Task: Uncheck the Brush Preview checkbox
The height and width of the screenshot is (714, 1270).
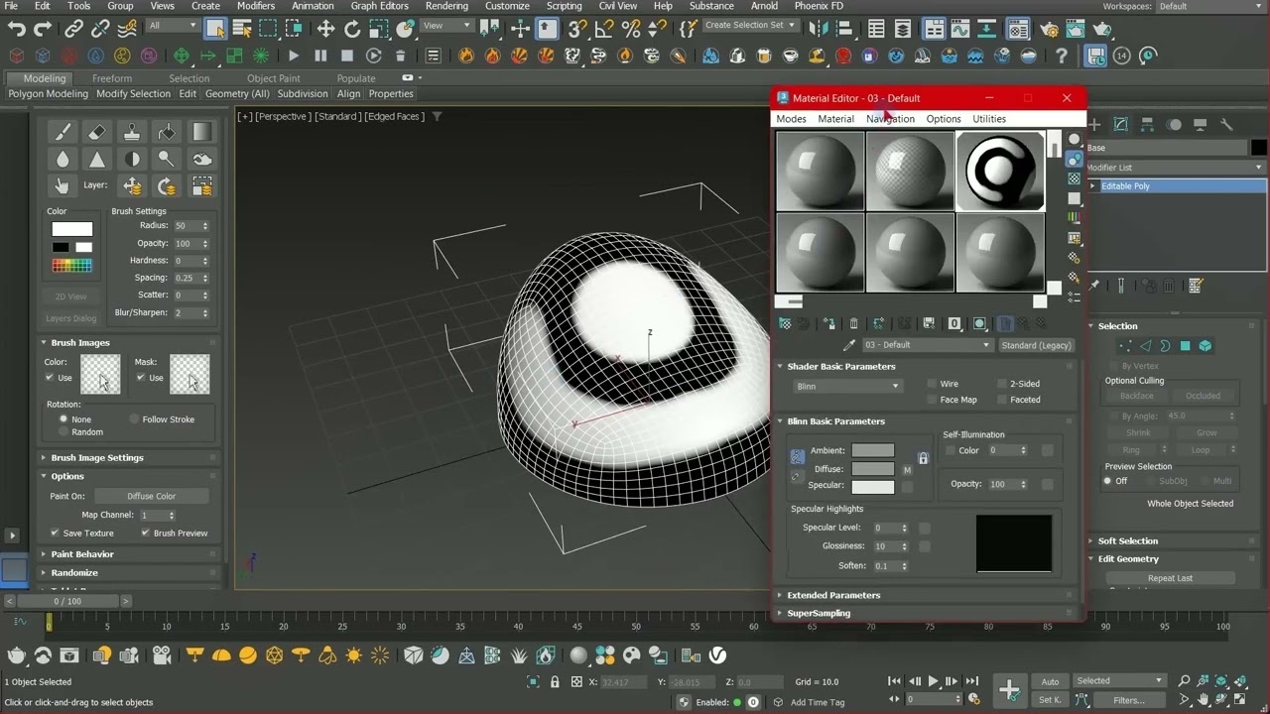Action: pyautogui.click(x=145, y=533)
